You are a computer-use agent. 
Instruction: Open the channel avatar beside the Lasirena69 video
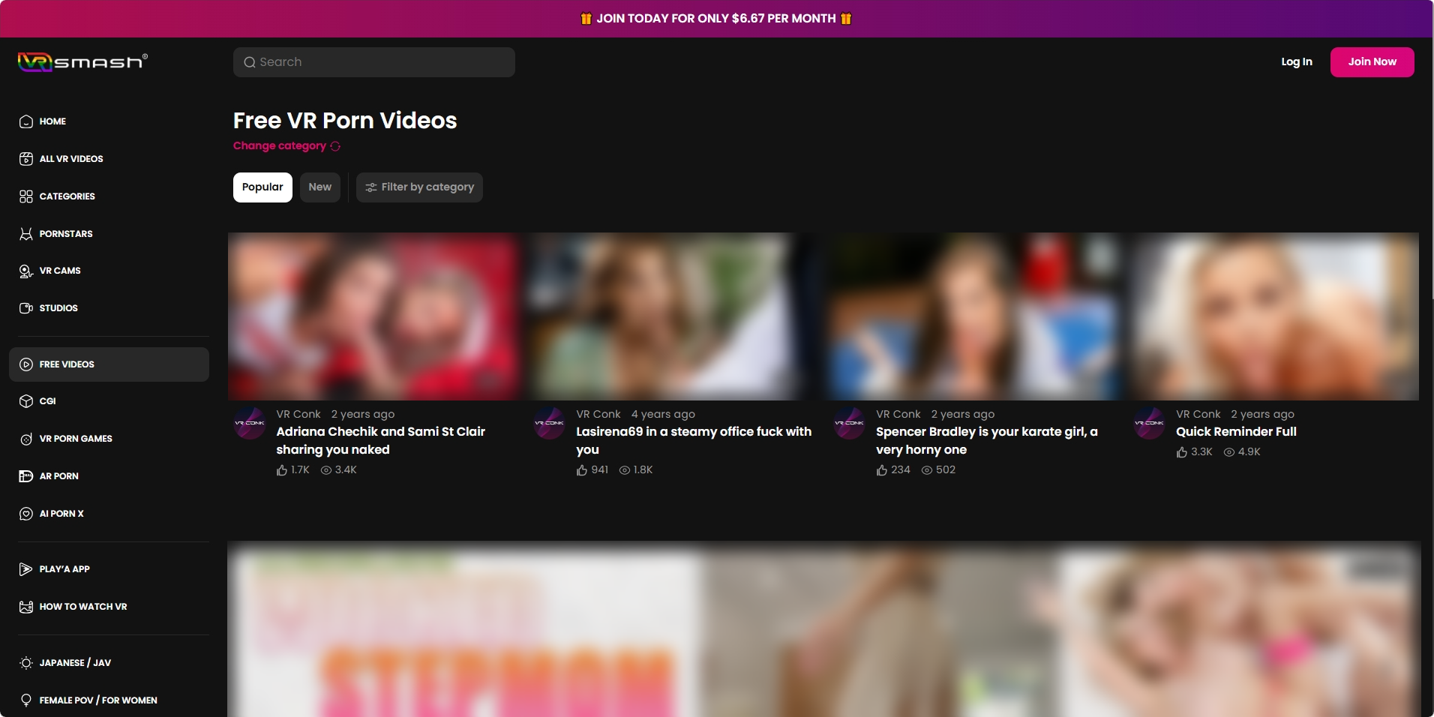click(x=549, y=423)
